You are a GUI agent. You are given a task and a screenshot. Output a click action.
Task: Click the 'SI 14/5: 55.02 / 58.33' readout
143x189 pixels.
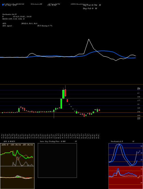(x=22, y=17)
